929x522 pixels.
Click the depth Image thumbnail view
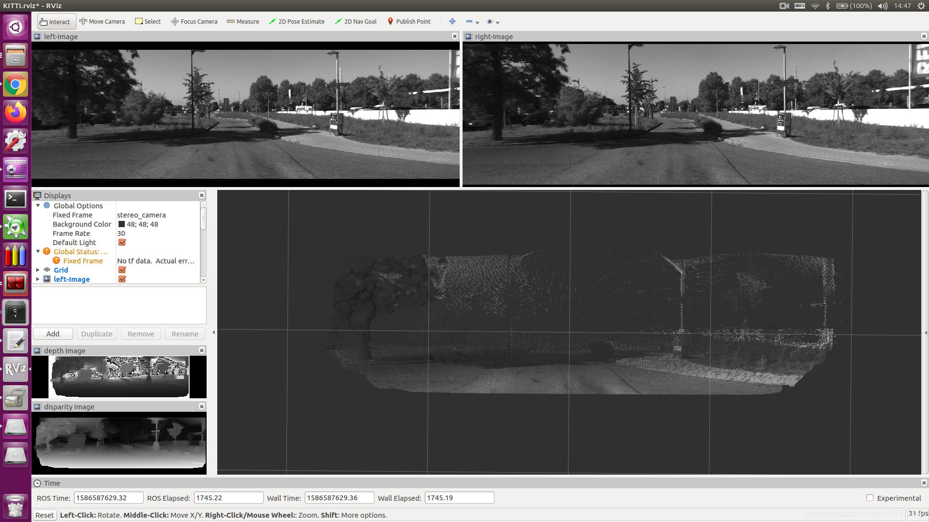(119, 377)
